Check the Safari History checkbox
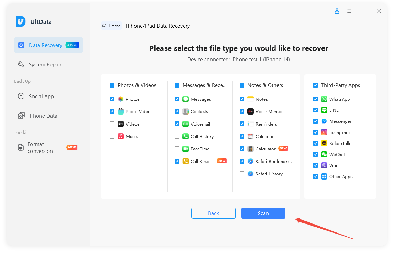 coord(242,174)
